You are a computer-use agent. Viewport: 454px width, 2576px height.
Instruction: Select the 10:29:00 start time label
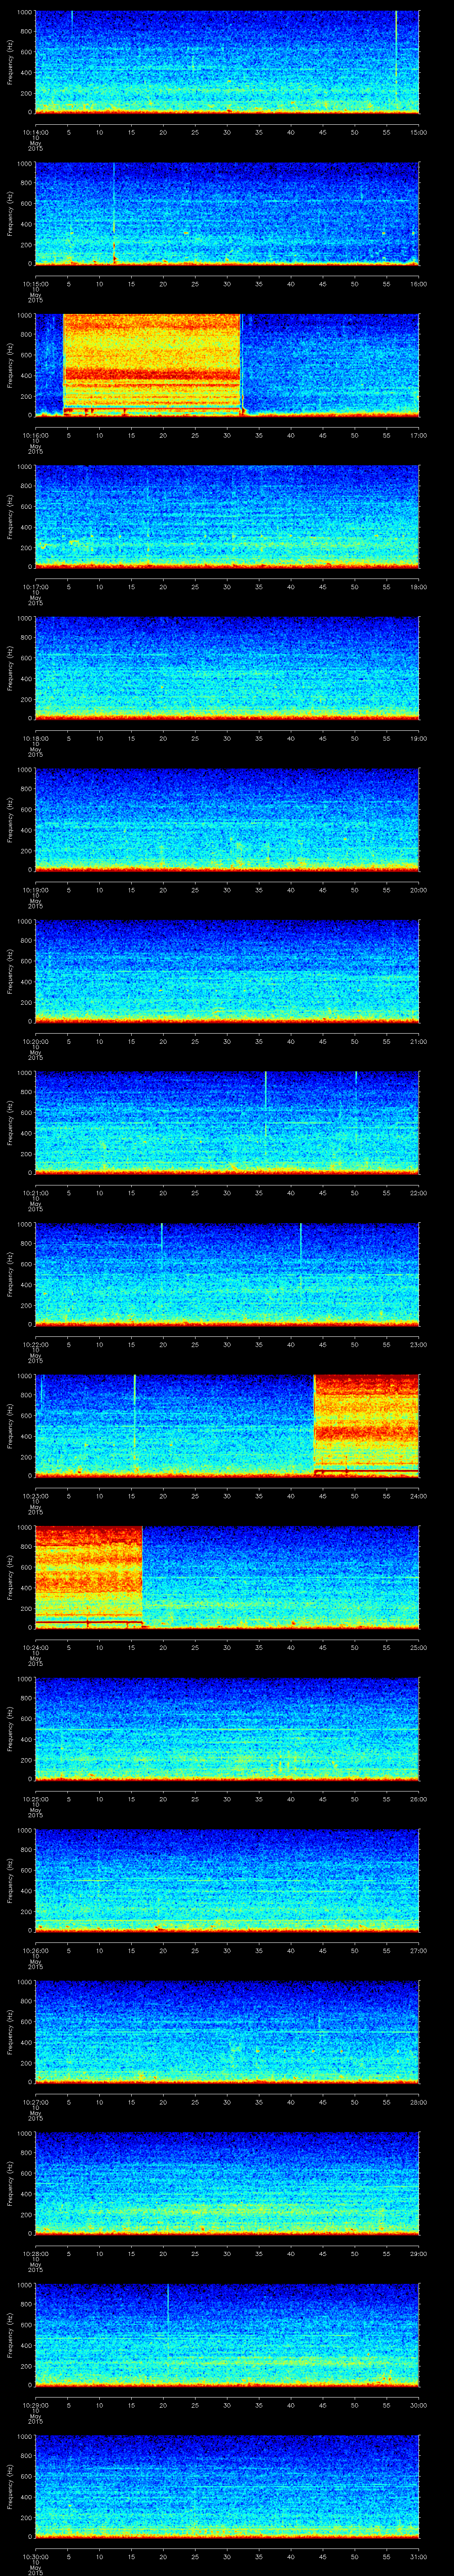pos(35,2406)
